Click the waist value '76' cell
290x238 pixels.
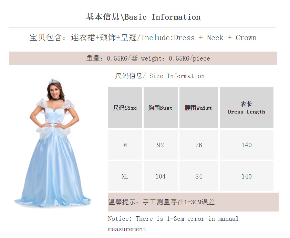pos(199,145)
